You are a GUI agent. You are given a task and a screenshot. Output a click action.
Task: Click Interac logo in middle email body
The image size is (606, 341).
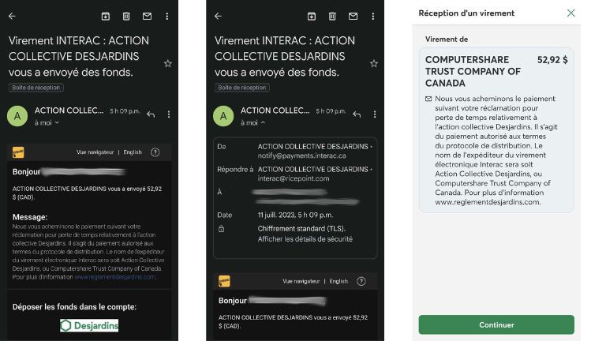(x=224, y=281)
